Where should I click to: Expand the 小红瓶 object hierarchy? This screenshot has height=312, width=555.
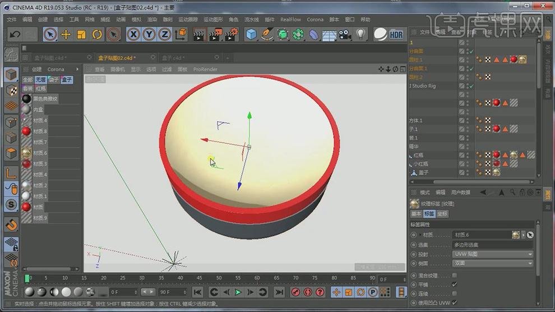[x=410, y=164]
